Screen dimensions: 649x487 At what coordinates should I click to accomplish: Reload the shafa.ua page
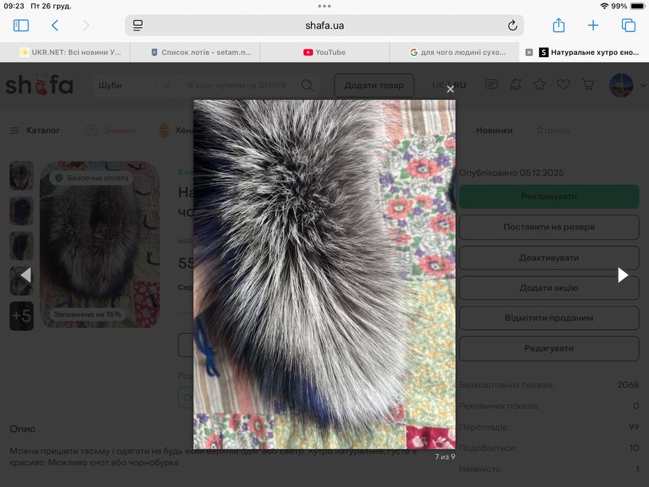click(513, 26)
